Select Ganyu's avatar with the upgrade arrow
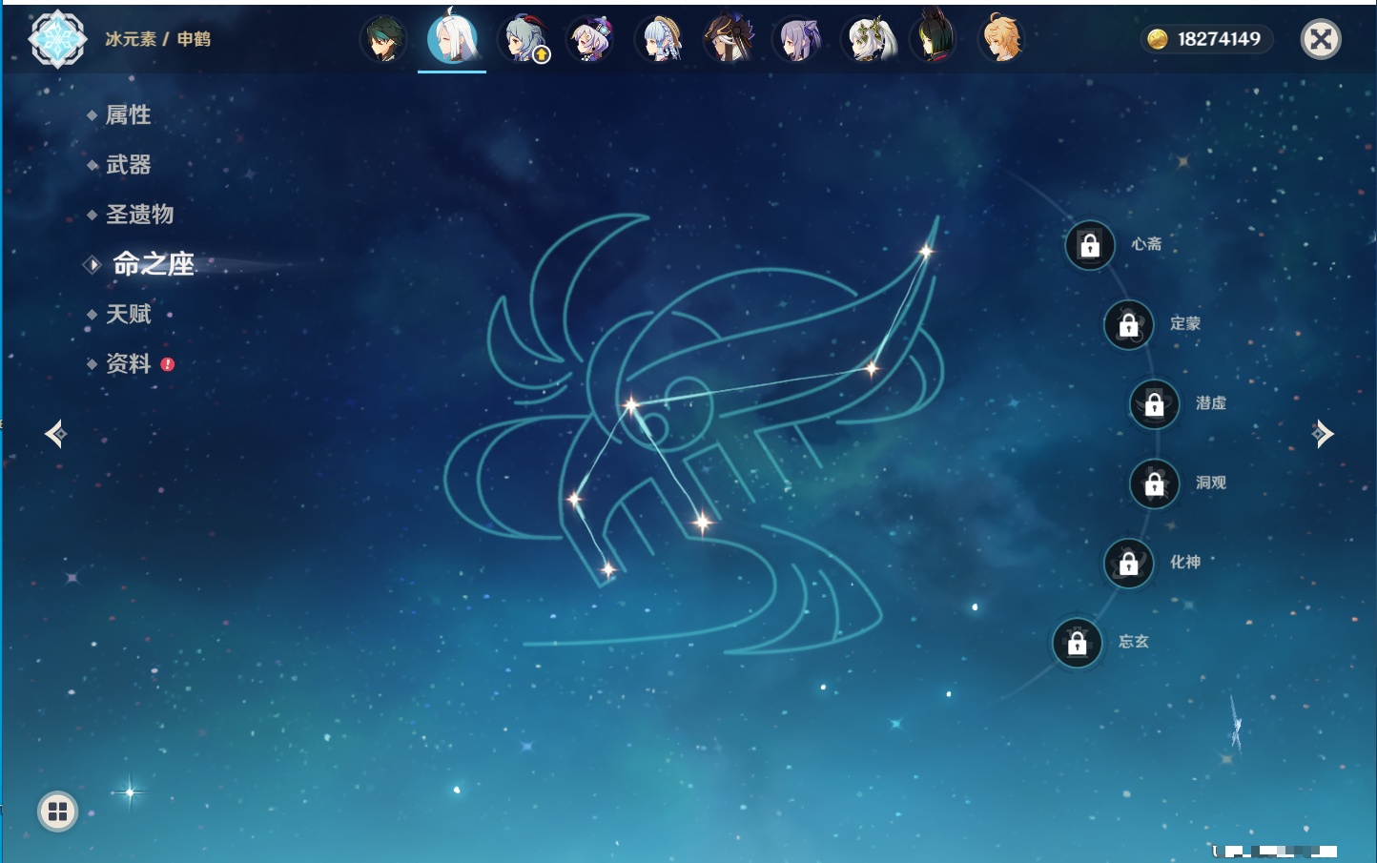Image resolution: width=1377 pixels, height=863 pixels. pos(523,39)
